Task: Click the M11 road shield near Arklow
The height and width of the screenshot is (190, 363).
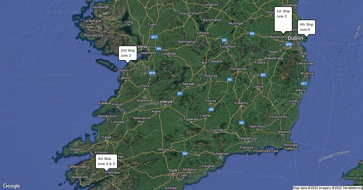Action: [304, 84]
